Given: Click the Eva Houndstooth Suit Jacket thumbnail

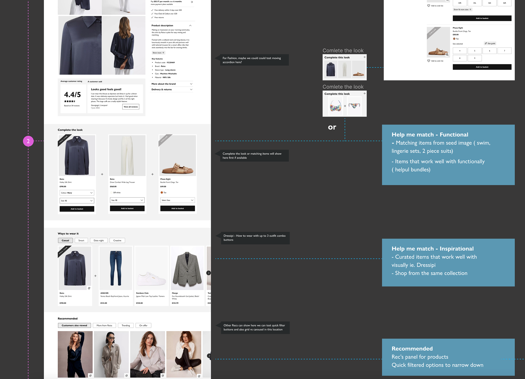Looking at the screenshot, I should (187, 268).
